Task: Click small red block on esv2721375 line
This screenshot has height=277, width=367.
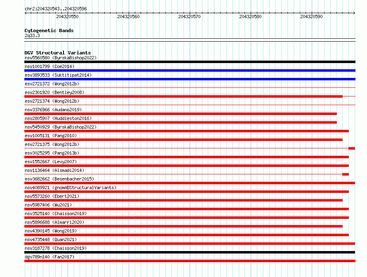Action: (352, 148)
